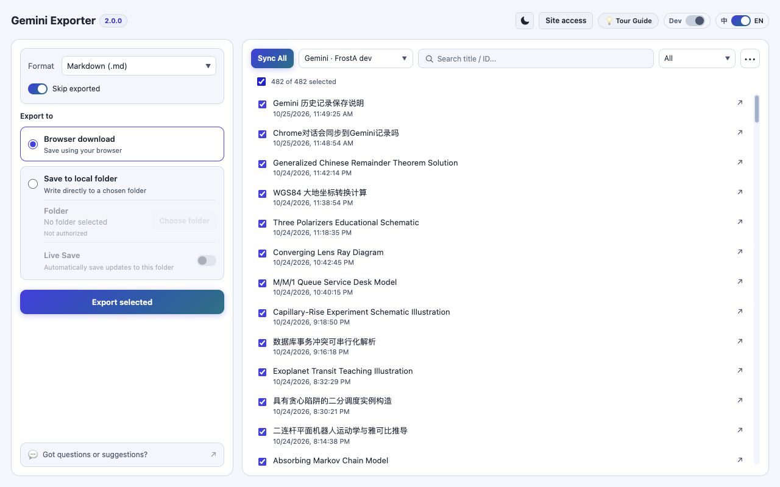Click the 'Three Polarizers Educational Schematic' title
Screen dimensions: 780x487
coord(346,223)
